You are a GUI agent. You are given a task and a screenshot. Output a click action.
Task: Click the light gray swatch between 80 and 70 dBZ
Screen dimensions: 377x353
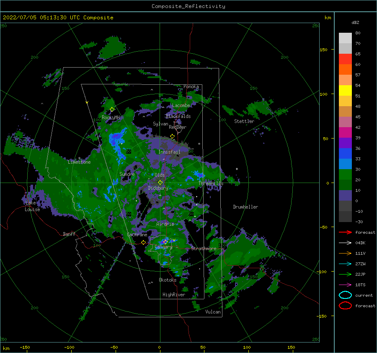(345, 38)
